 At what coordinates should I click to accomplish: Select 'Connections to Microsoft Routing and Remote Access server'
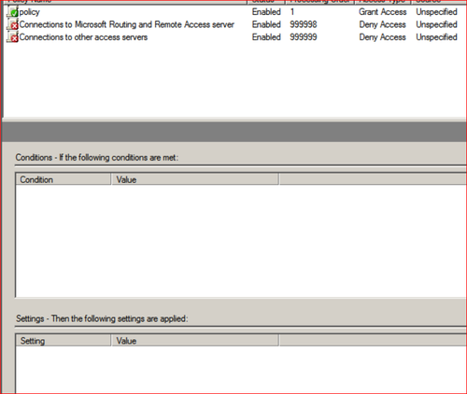pyautogui.click(x=127, y=24)
